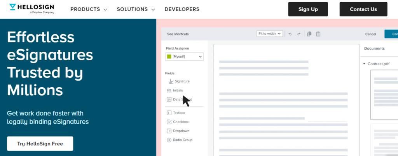Select the Date Signed calendar icon
Viewport: 398px width, 156px height.
(169, 99)
